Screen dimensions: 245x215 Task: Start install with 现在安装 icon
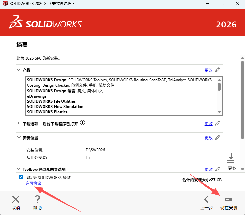pyautogui.click(x=228, y=199)
